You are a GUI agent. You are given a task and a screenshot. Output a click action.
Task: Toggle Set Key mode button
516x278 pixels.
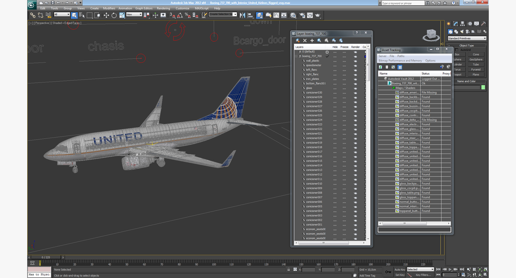point(400,275)
